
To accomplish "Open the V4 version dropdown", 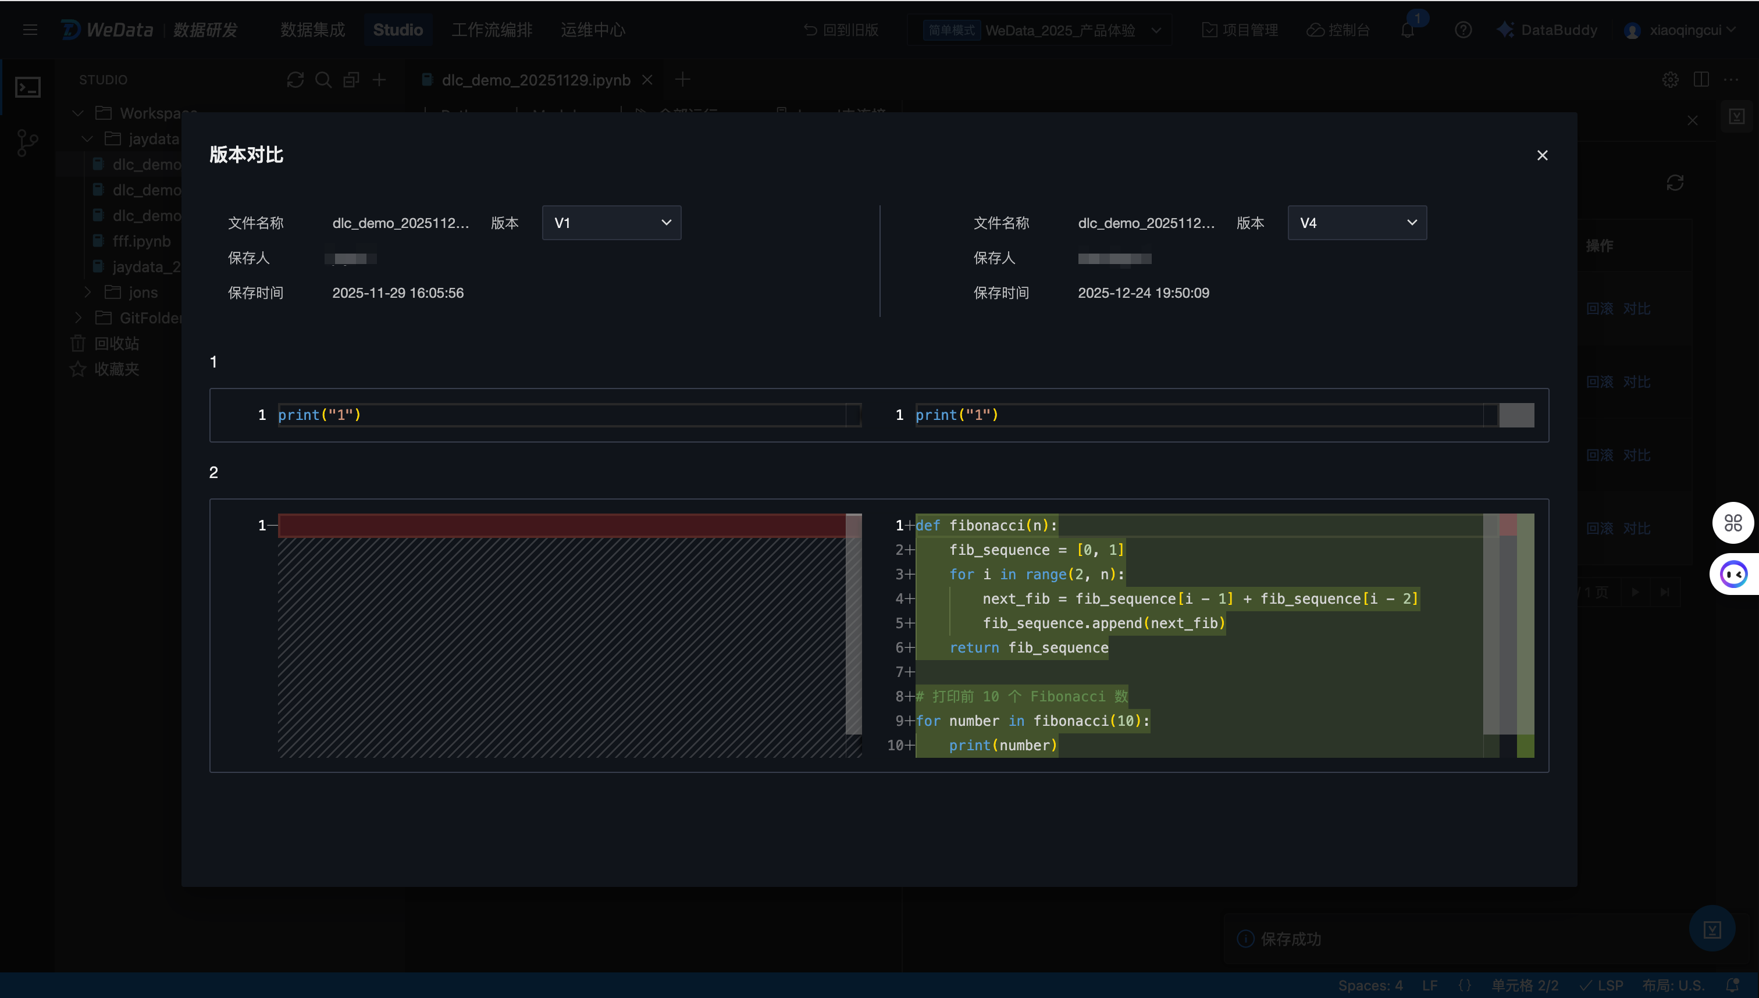I will [1356, 223].
